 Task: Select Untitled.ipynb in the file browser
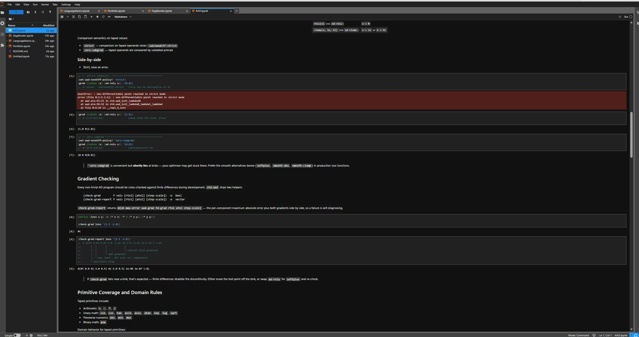31,56
